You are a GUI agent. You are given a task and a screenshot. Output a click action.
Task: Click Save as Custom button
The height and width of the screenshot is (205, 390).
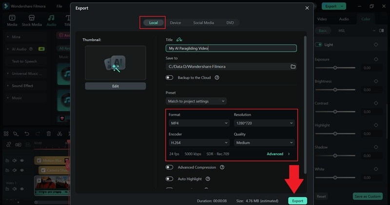(368, 196)
